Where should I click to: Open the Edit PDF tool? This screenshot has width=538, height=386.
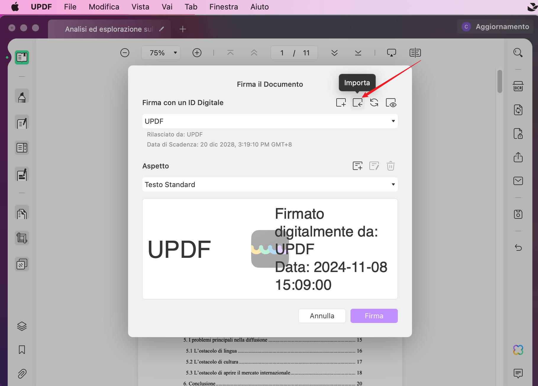pos(22,123)
